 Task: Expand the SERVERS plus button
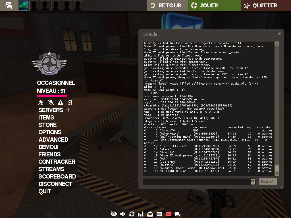coord(68,110)
